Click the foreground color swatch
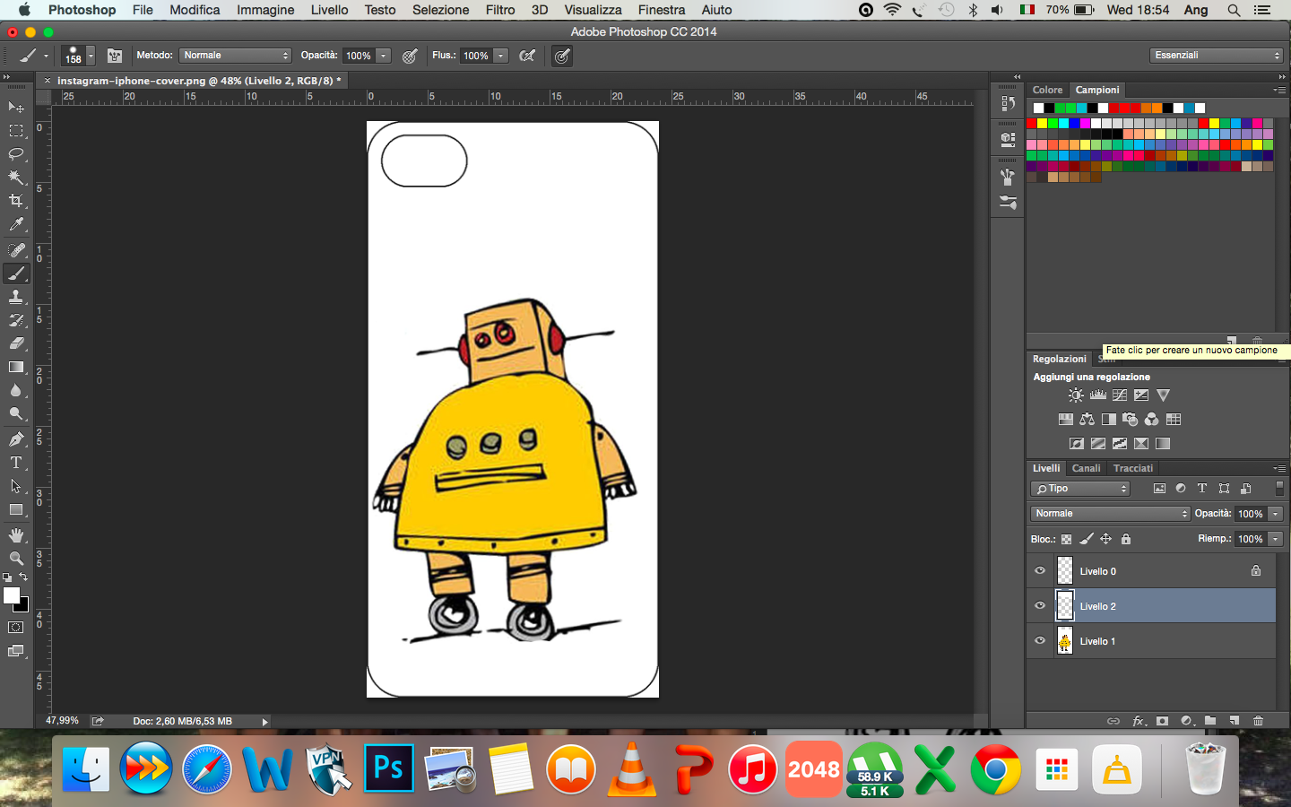The height and width of the screenshot is (807, 1291). [12, 596]
